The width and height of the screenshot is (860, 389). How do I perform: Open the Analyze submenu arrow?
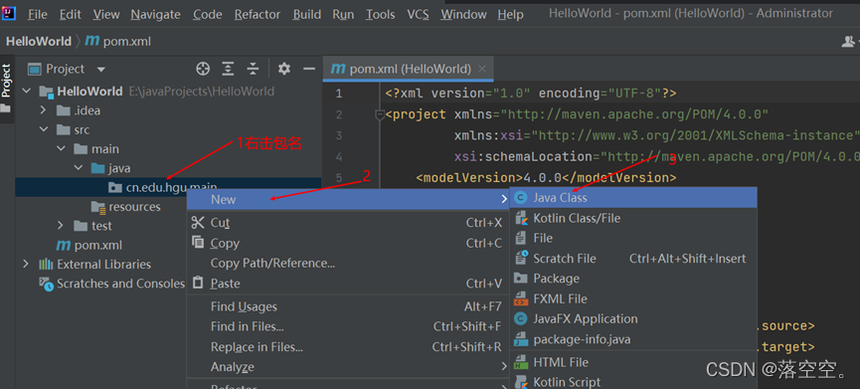point(504,366)
